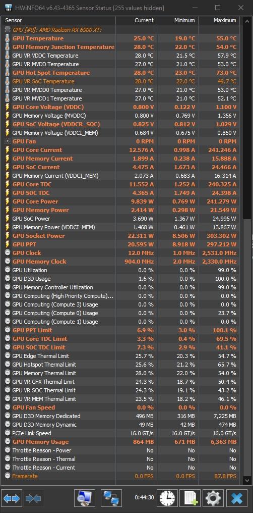This screenshot has height=513, width=253.
Task: Select the GPU PPT Limit row
Action: coord(121,330)
